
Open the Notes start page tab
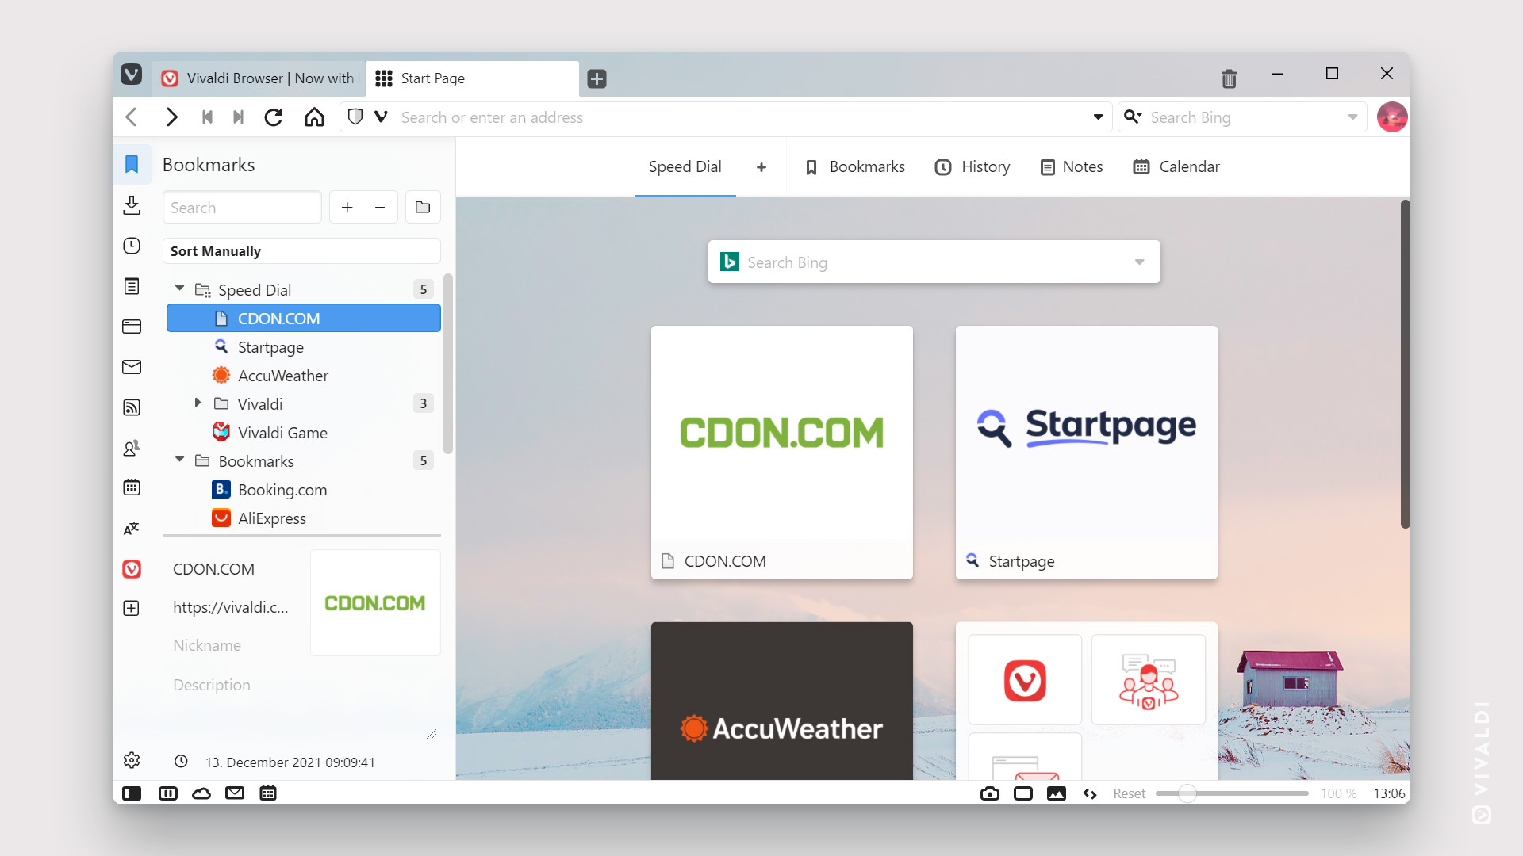(1072, 167)
